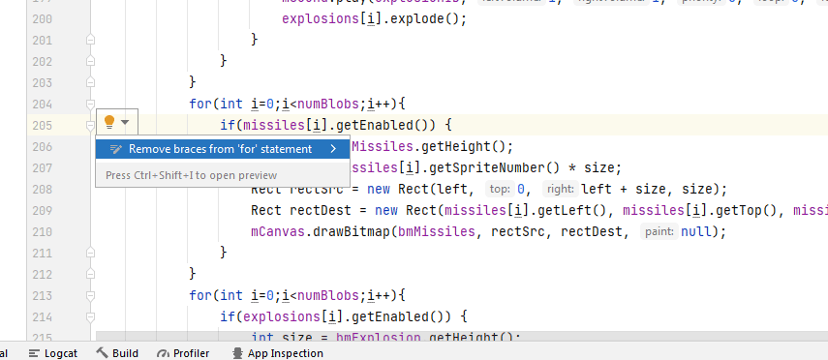The image size is (828, 360).
Task: Collapse the for loop at line 213
Action: click(x=90, y=295)
